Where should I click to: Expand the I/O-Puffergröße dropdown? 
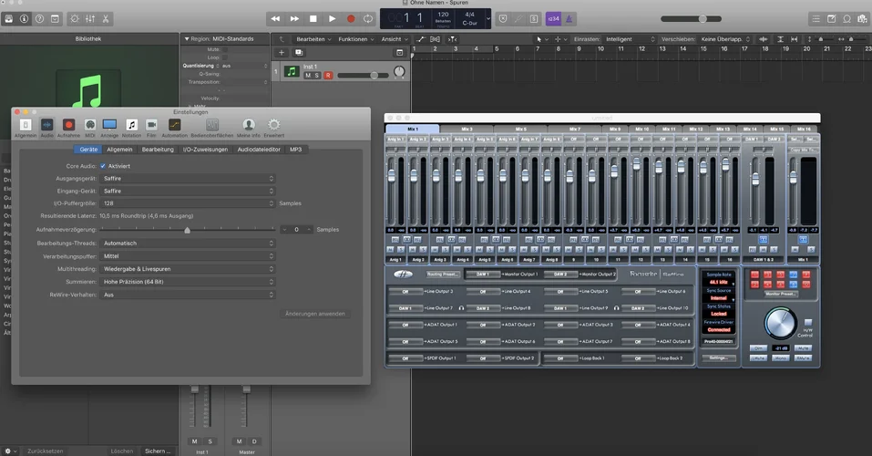point(187,203)
